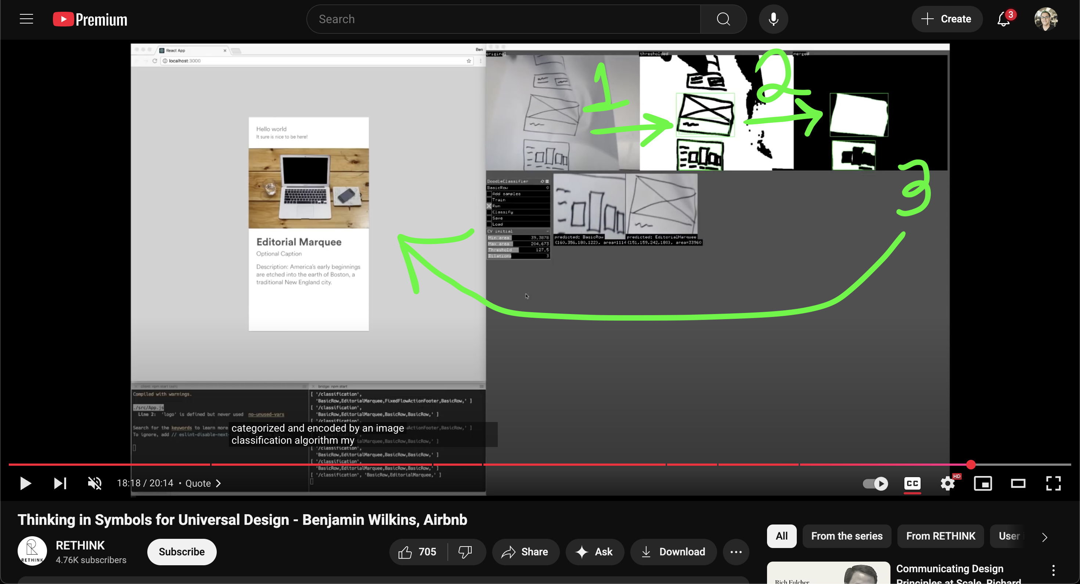1080x584 pixels.
Task: Turn off closed captions
Action: [912, 483]
